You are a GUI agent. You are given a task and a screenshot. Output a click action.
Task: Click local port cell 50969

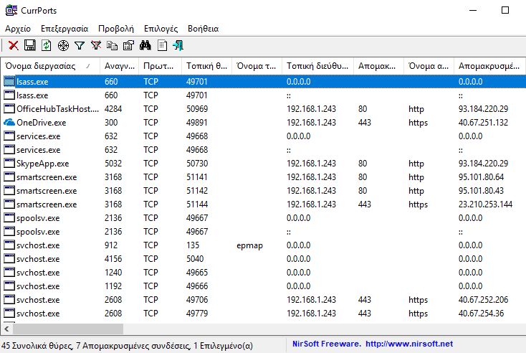click(x=197, y=109)
